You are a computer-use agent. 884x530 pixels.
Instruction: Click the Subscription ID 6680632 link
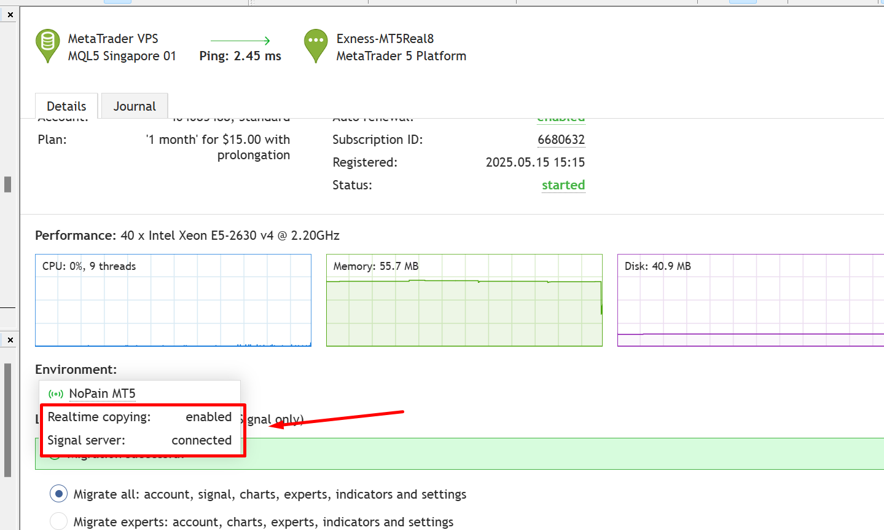561,140
